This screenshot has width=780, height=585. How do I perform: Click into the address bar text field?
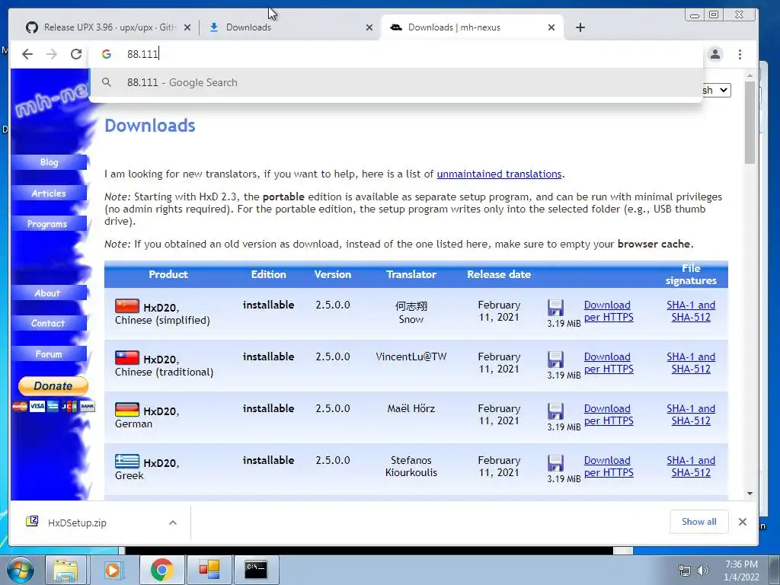click(398, 54)
